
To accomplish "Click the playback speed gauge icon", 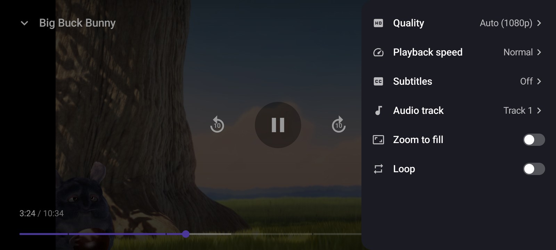I will tap(378, 52).
